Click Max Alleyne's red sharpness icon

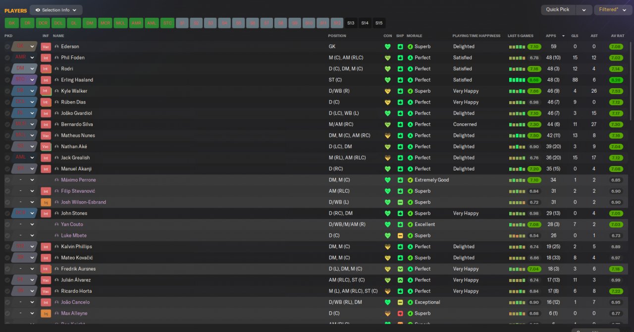(x=400, y=313)
